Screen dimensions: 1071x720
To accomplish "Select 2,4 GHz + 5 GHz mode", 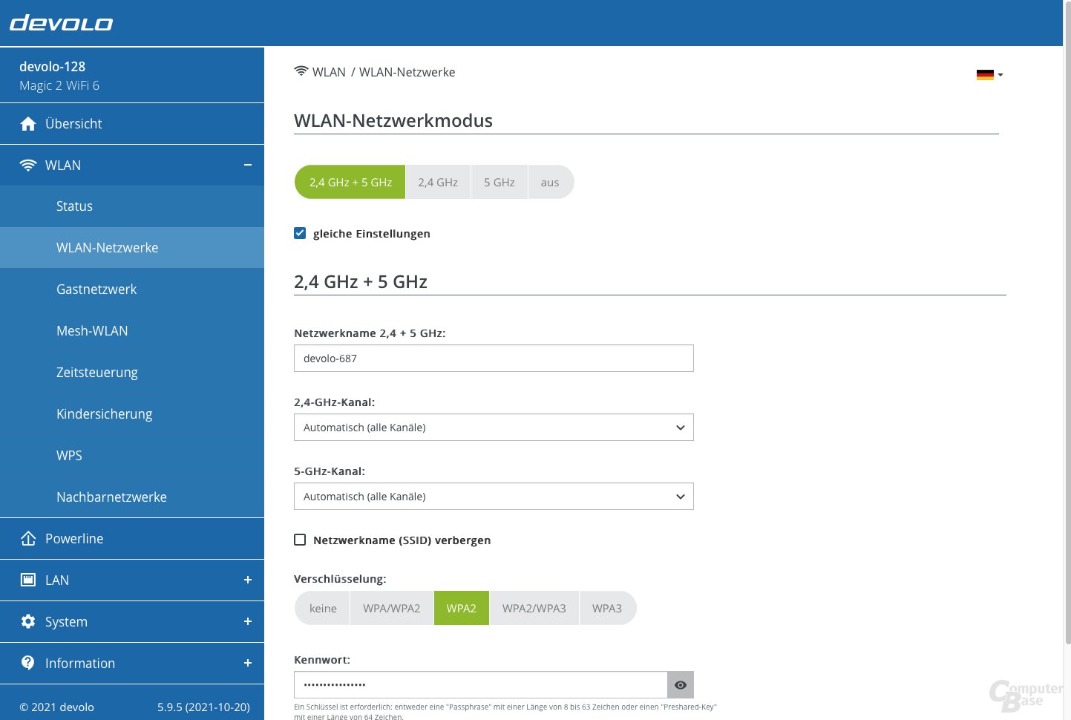I will 350,182.
